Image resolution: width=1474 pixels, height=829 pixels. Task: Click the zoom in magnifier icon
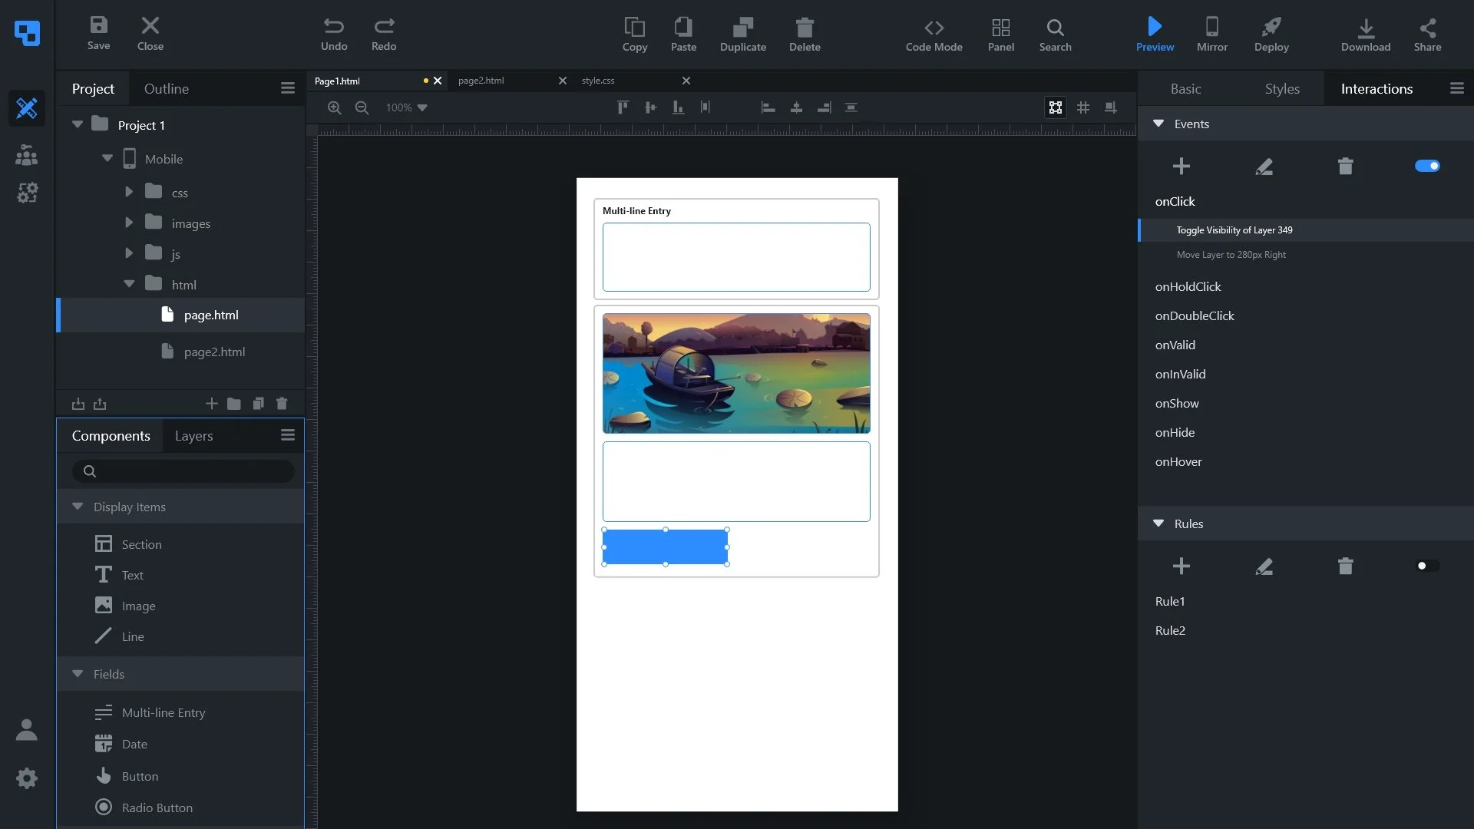334,107
